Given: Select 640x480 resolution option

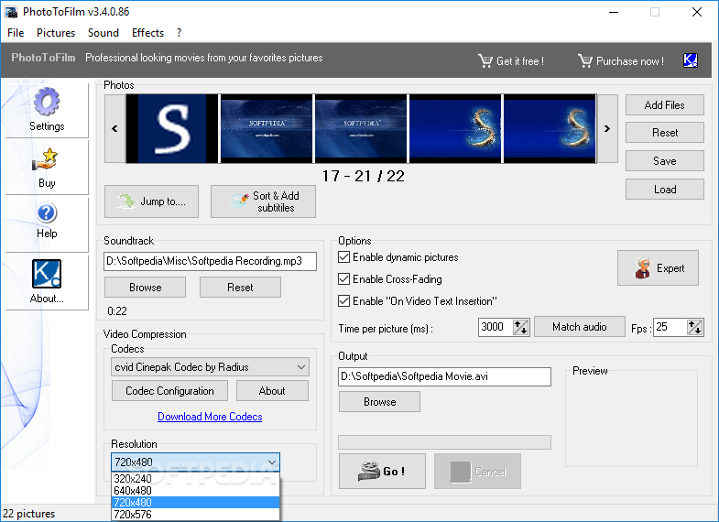Looking at the screenshot, I should click(195, 490).
